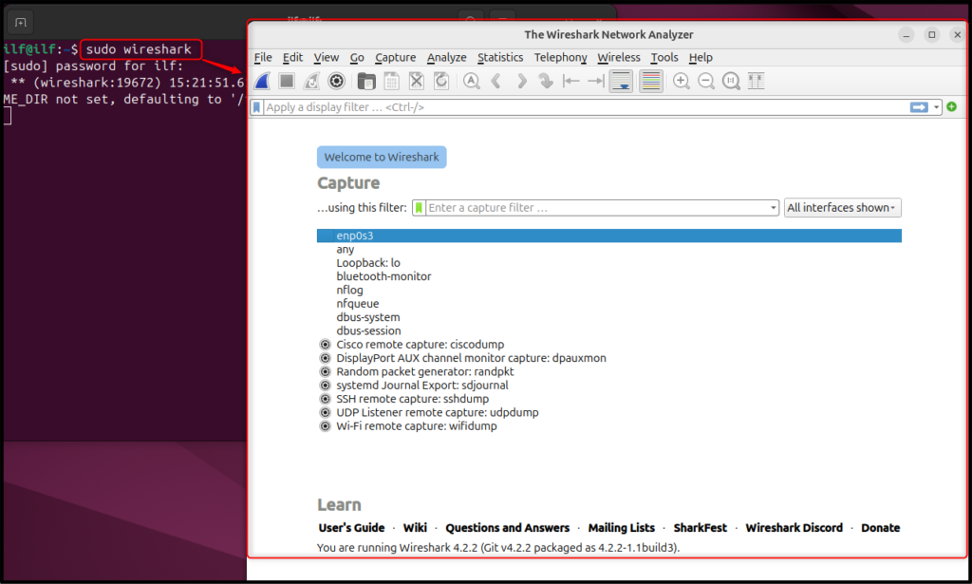The width and height of the screenshot is (972, 584).
Task: Expand the SSH remote capture: sshdump entry
Action: (325, 399)
